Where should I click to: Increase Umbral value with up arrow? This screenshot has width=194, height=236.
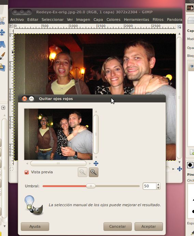[158, 184]
